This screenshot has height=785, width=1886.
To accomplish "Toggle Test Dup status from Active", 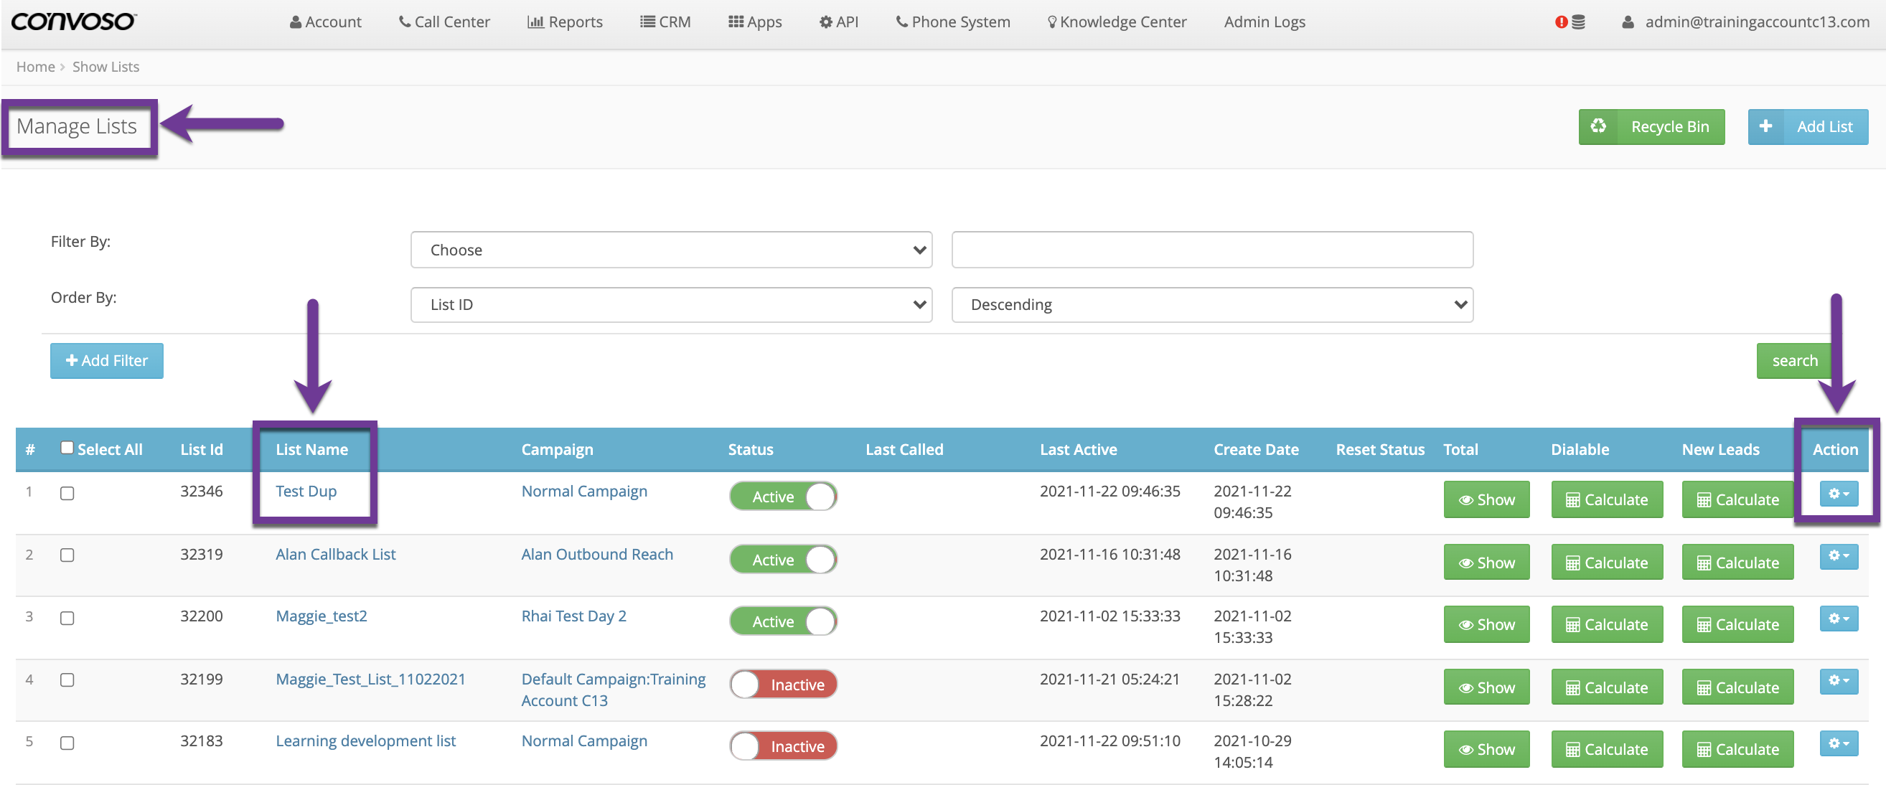I will (x=783, y=497).
